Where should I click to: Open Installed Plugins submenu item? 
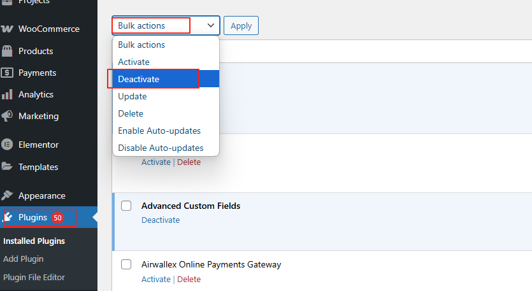34,241
